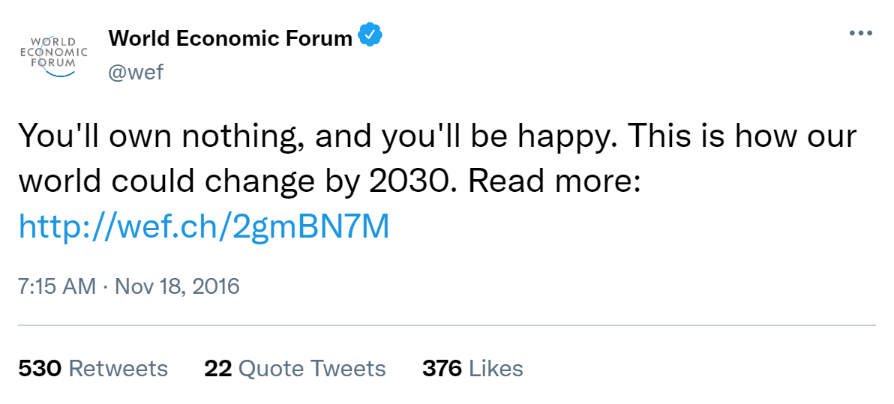
Task: Click the blue verified checkmark badge
Action: click(x=372, y=36)
